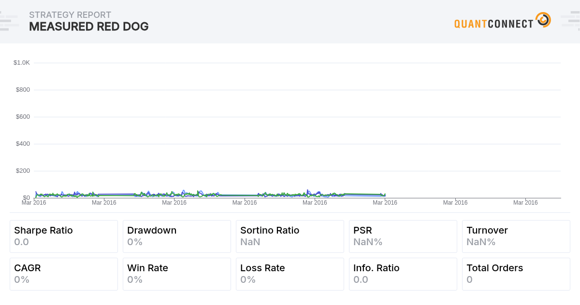Click the Win Rate stat card

pyautogui.click(x=177, y=274)
